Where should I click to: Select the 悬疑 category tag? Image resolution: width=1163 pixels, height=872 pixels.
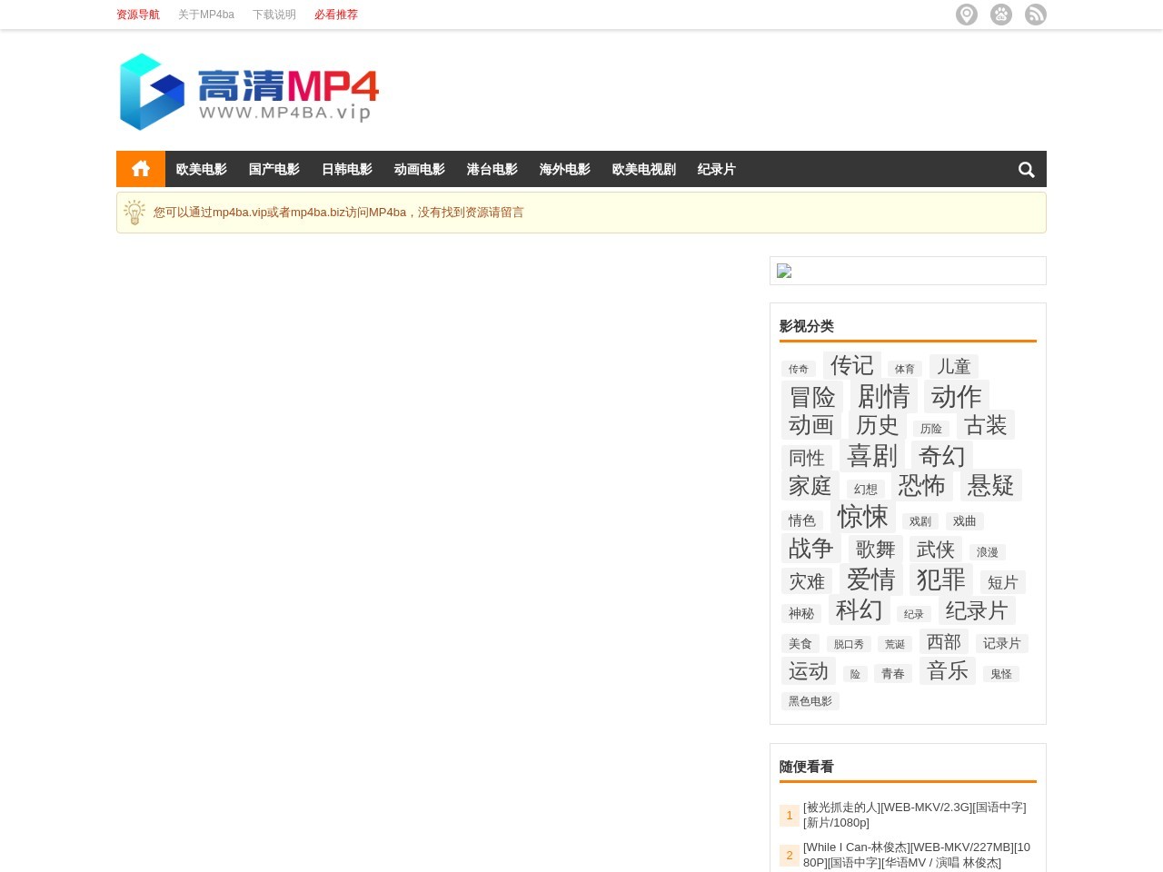[x=991, y=485]
